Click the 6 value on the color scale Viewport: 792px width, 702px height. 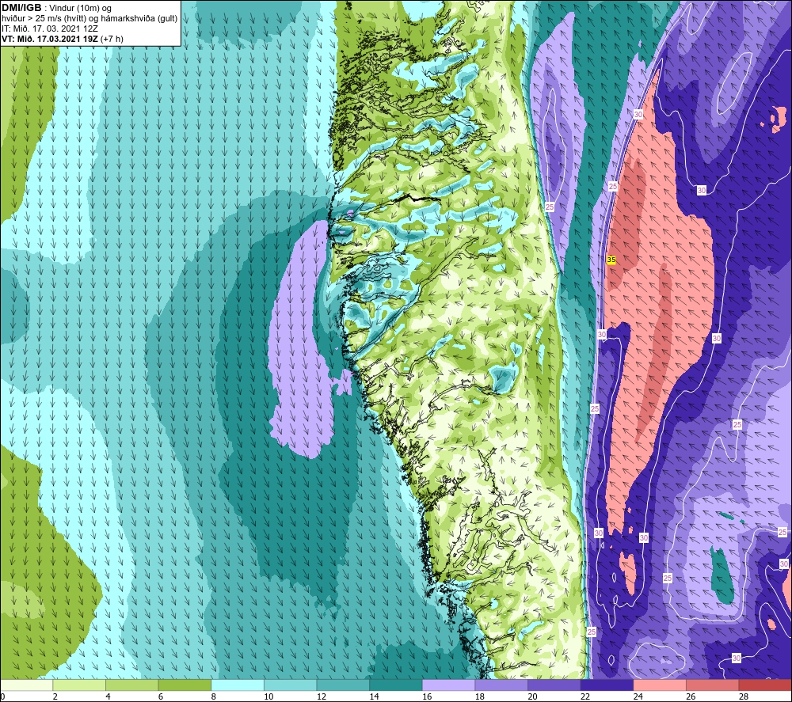coord(160,696)
